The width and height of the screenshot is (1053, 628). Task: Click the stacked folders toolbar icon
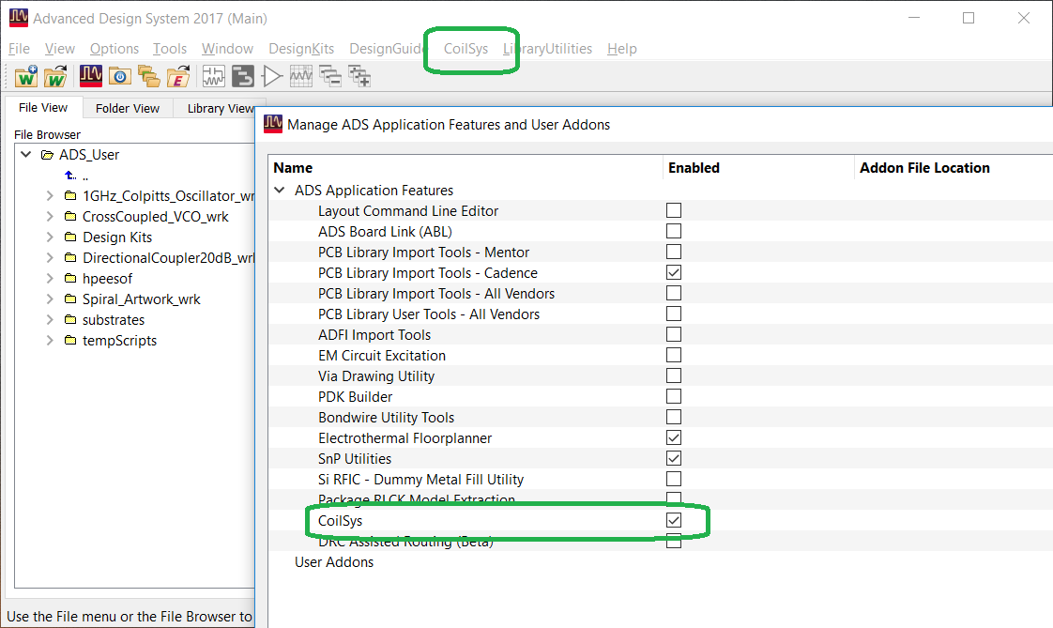point(148,77)
